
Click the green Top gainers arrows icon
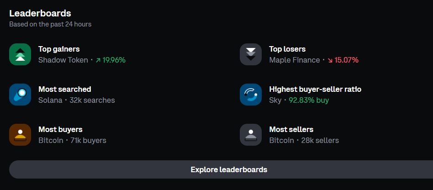point(20,54)
